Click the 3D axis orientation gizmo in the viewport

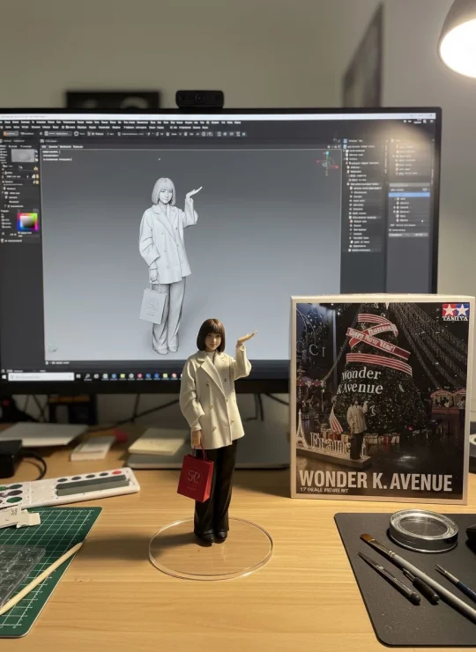point(328,161)
